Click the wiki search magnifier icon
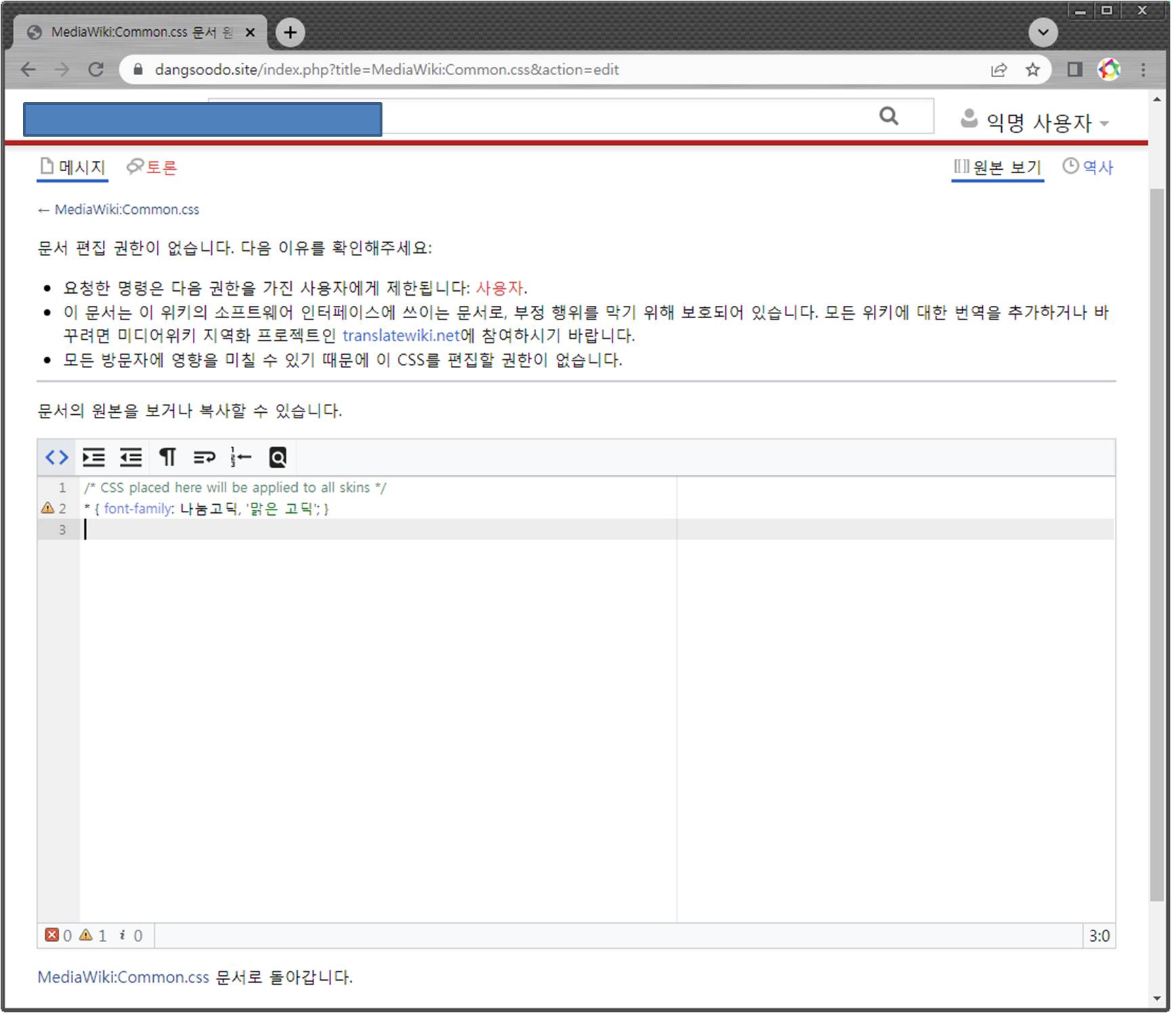This screenshot has width=1171, height=1013. tap(889, 116)
